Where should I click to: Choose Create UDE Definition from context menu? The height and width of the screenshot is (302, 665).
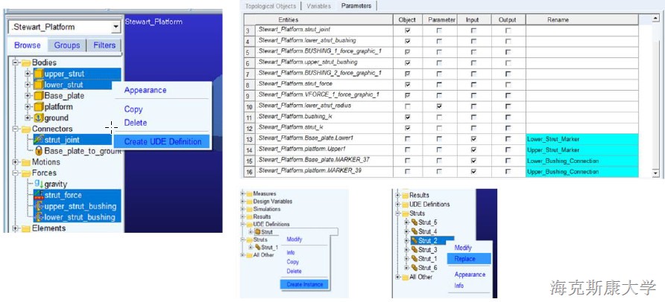point(163,142)
